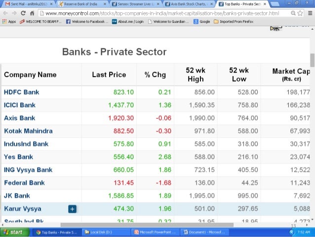Open the Yes Bank company link

coord(18,157)
